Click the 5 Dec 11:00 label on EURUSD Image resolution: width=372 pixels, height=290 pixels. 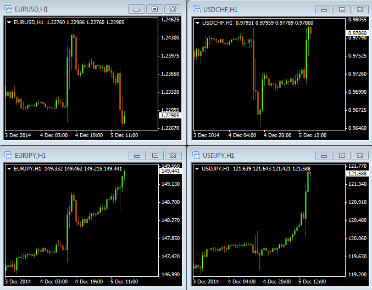pos(124,135)
